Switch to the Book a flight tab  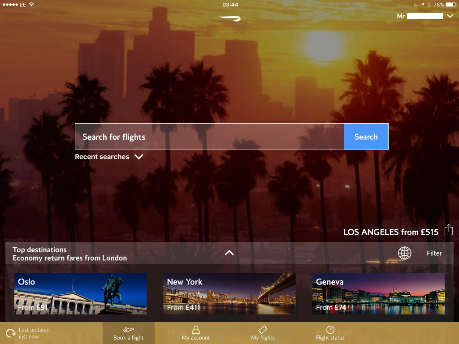pyautogui.click(x=129, y=333)
